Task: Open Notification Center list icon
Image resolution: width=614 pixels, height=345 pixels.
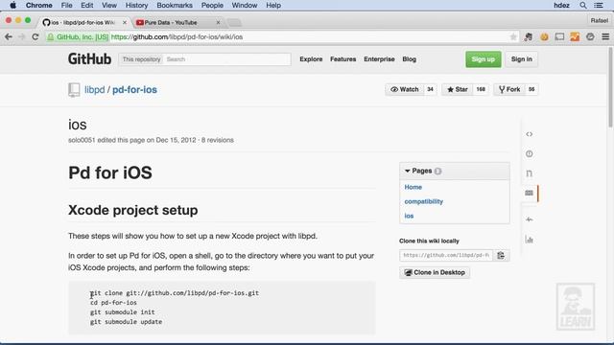Action: tap(599, 5)
